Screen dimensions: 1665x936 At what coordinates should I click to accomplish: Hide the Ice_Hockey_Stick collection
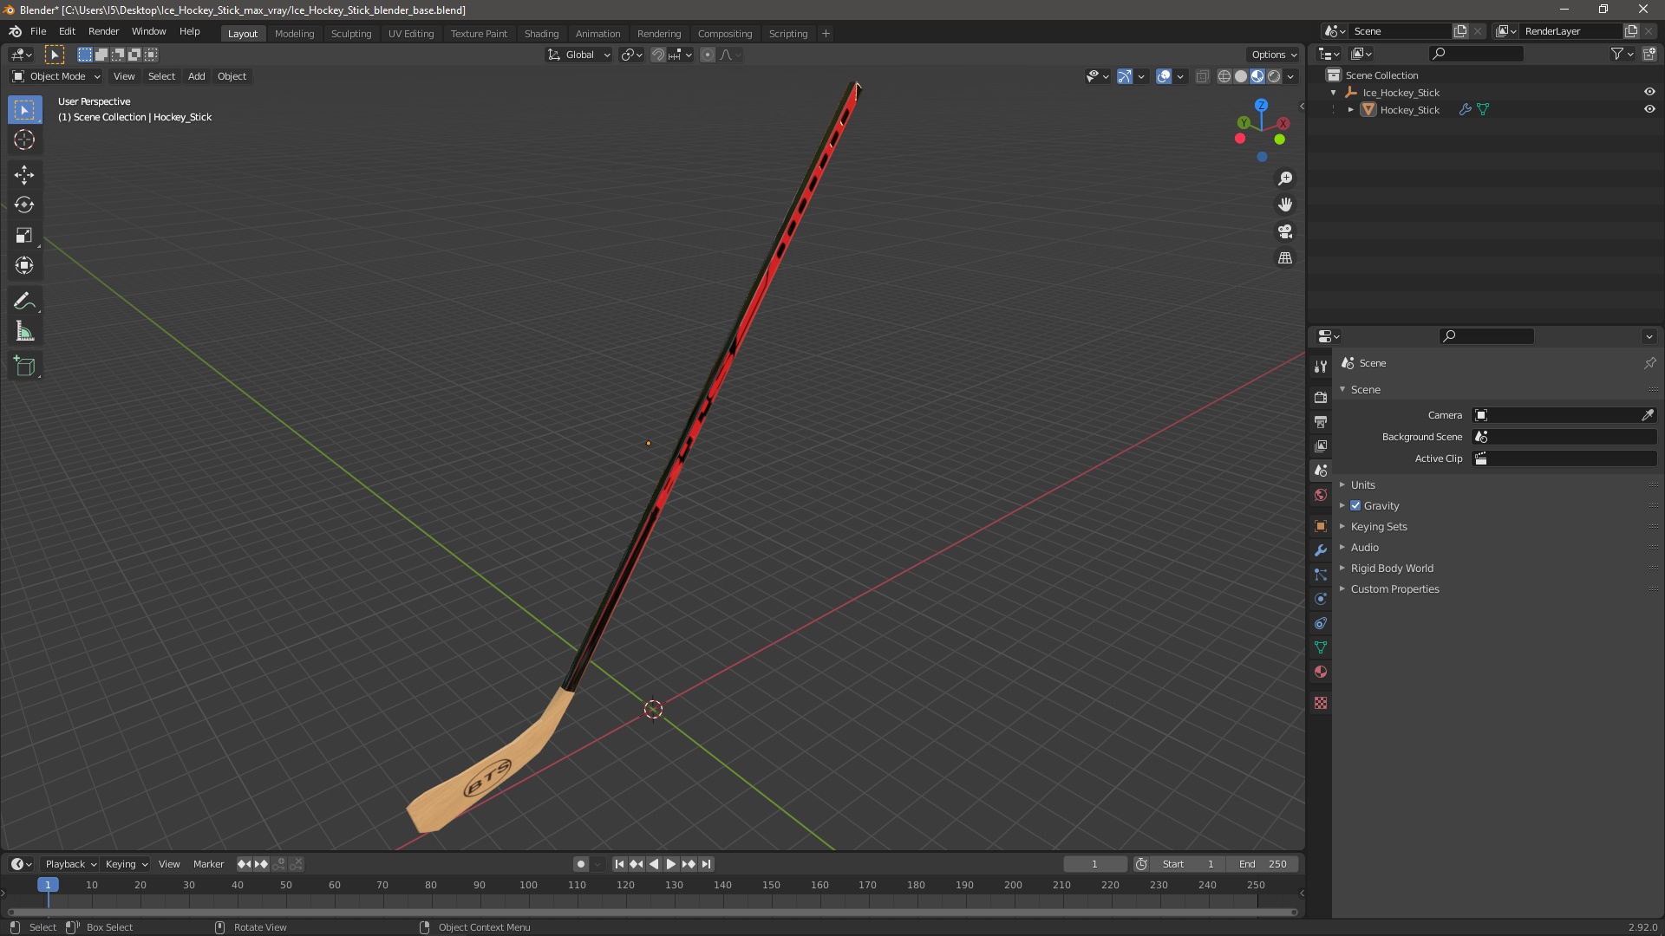(1649, 93)
